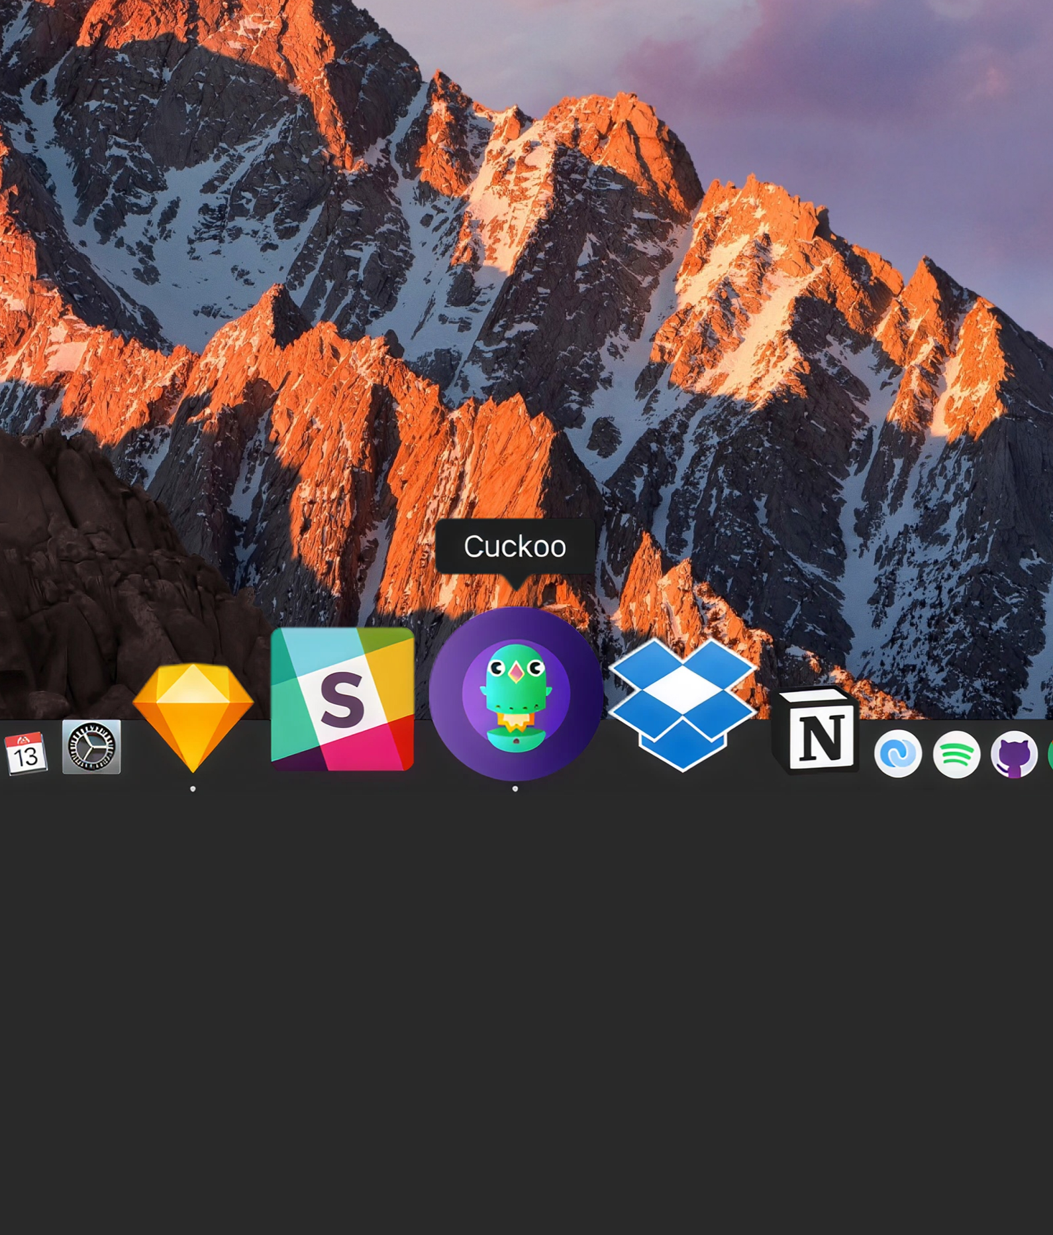Click the blue swirl app icon
Screen dimensions: 1053x1235
898,754
